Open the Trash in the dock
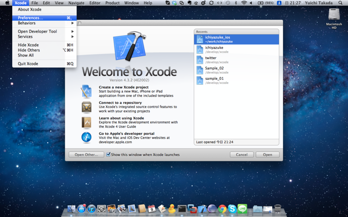The width and height of the screenshot is (348, 217). pos(278,209)
